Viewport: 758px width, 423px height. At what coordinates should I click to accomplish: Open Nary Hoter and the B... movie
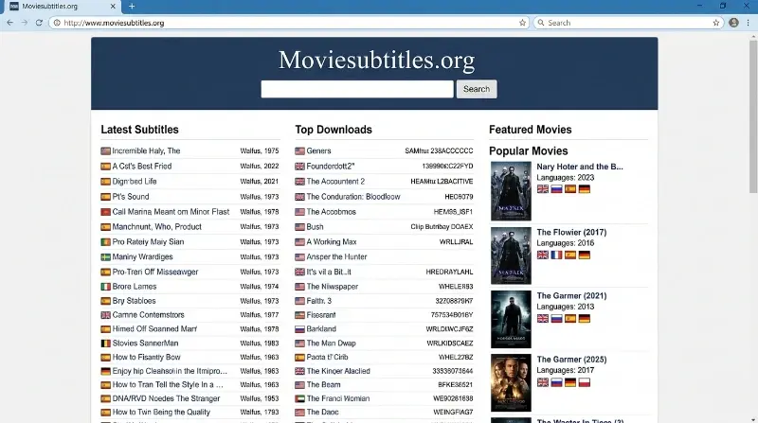[x=580, y=167]
